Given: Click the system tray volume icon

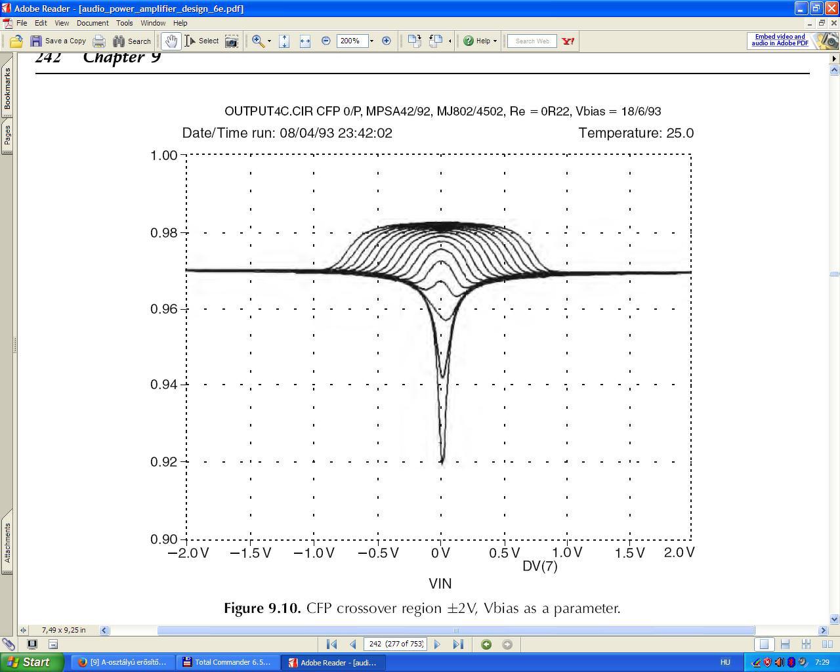Looking at the screenshot, I should point(779,662).
